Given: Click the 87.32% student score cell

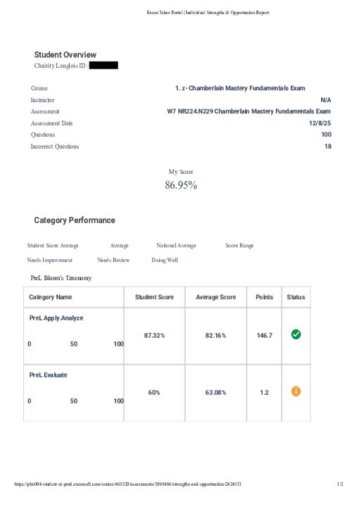Looking at the screenshot, I should (x=154, y=336).
